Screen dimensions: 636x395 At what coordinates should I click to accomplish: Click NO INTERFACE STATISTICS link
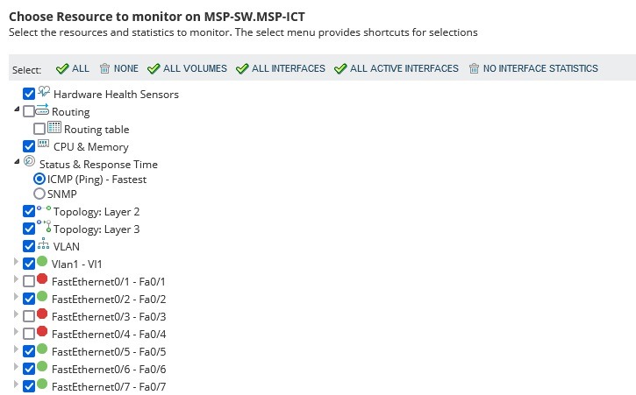pos(533,68)
